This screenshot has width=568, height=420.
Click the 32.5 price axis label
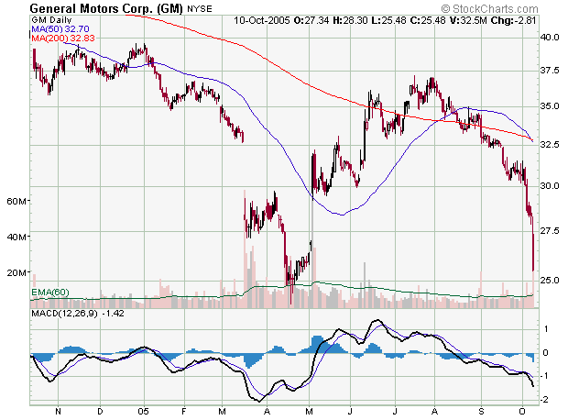(x=549, y=144)
